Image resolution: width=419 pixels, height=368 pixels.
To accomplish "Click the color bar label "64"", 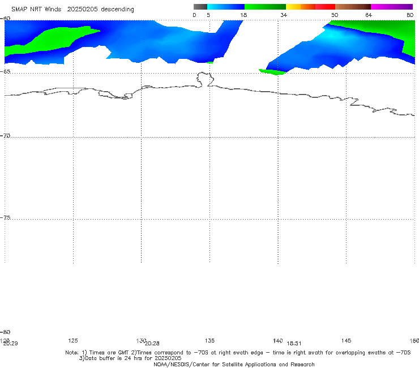I will tap(369, 15).
